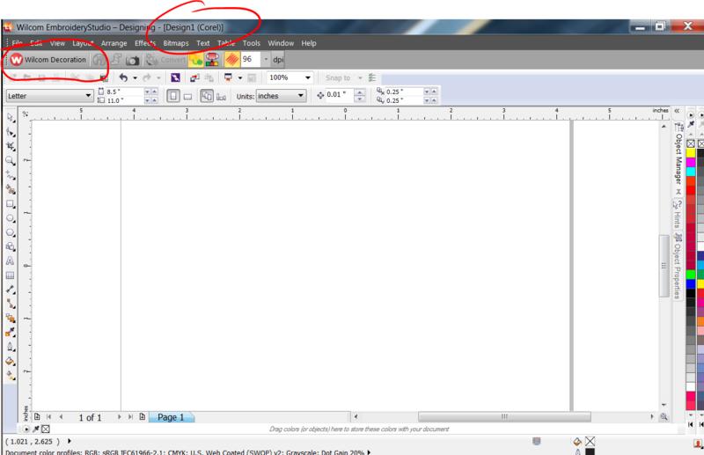Select the Fill bucket tool
The width and height of the screenshot is (704, 455).
[10, 361]
